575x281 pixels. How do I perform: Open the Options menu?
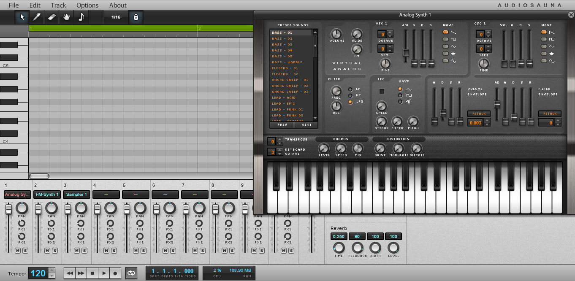pos(87,5)
